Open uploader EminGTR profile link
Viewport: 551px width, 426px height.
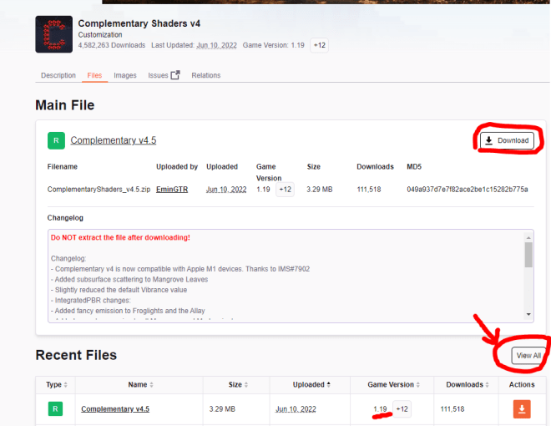pos(172,190)
